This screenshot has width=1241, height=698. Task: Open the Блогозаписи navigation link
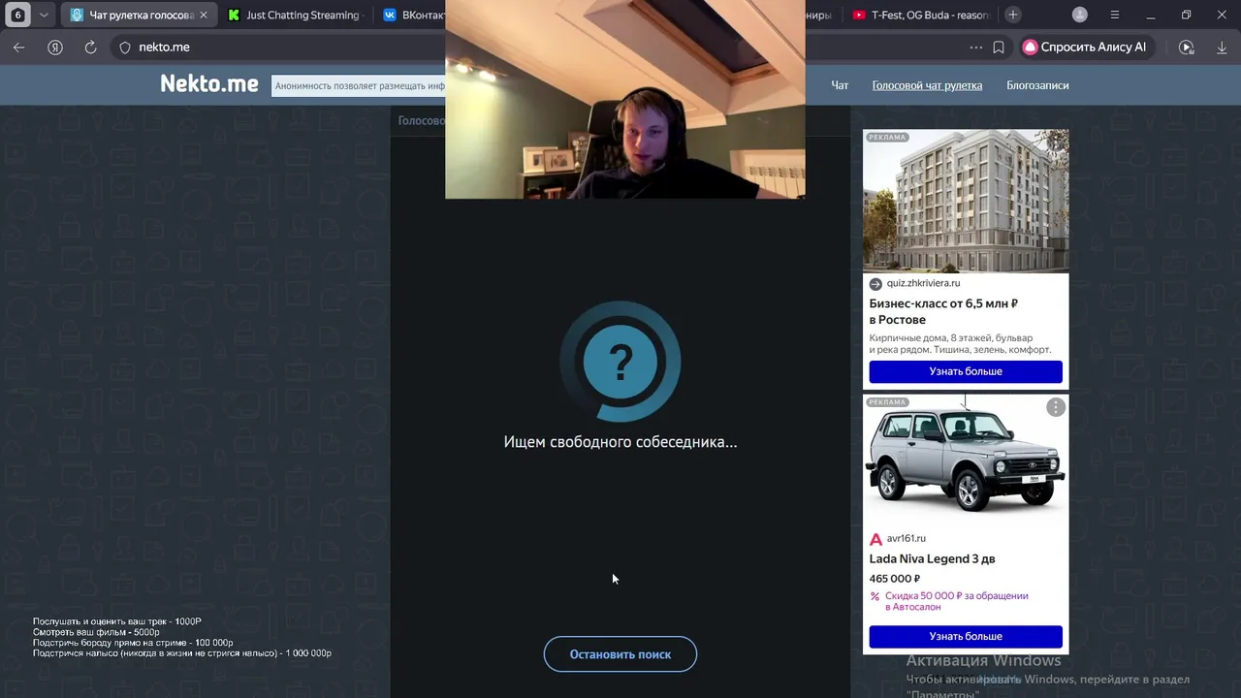tap(1037, 85)
